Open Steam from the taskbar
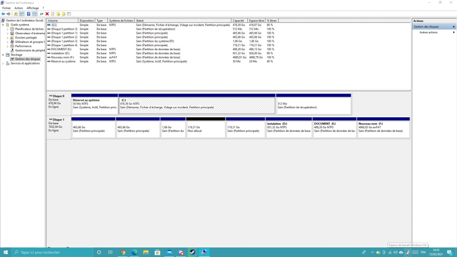The width and height of the screenshot is (457, 257). pos(192,252)
